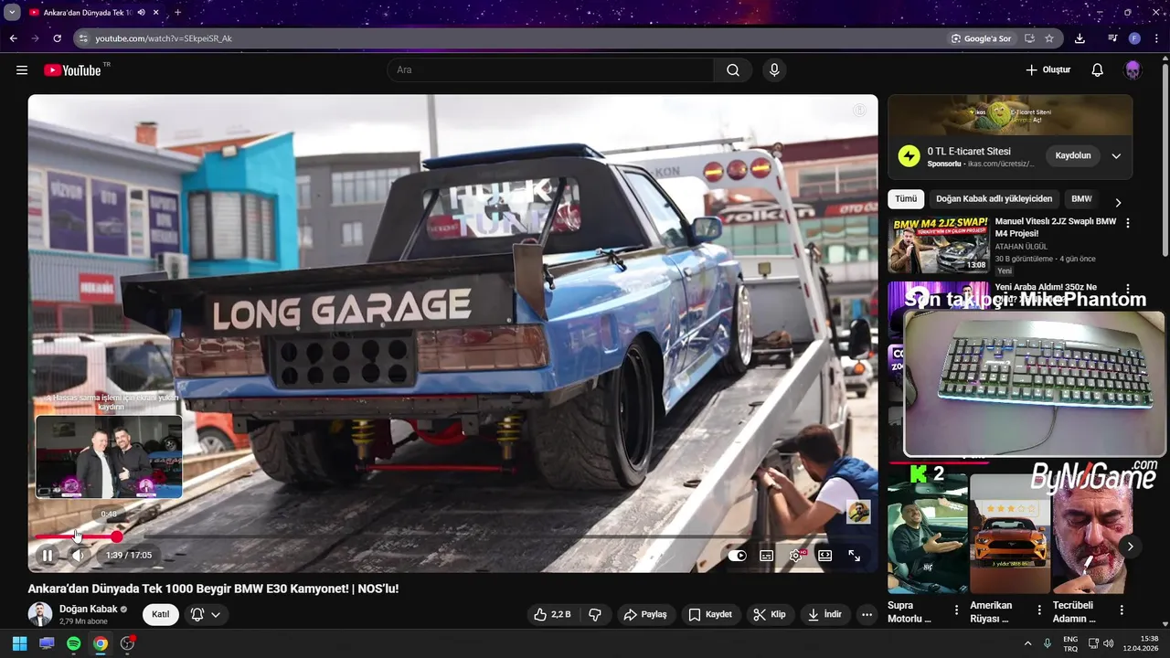
Task: Select the Tümü filter chip
Action: (906, 198)
